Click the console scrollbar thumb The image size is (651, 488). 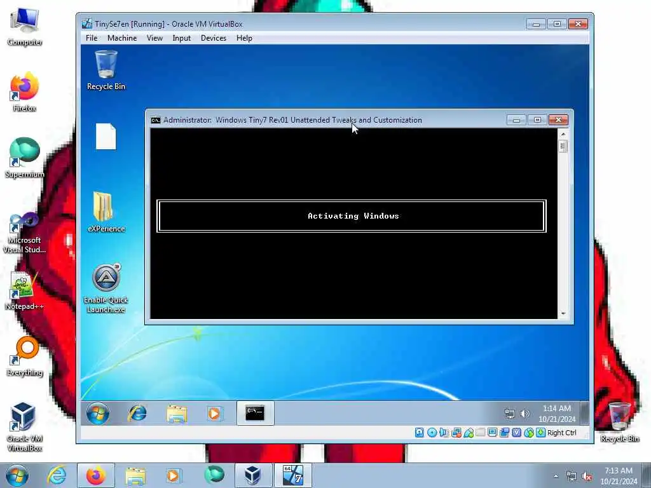(x=563, y=147)
